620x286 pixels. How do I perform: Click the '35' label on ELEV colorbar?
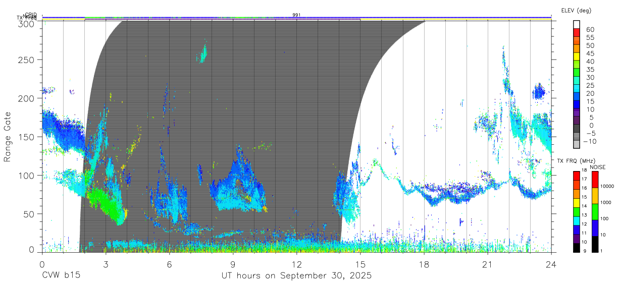pos(590,69)
